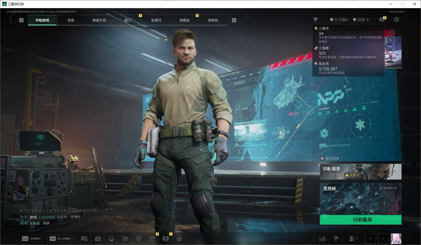Image resolution: width=421 pixels, height=245 pixels.
Task: Click the winged emblem icon in bottom bar
Action: pos(179,239)
